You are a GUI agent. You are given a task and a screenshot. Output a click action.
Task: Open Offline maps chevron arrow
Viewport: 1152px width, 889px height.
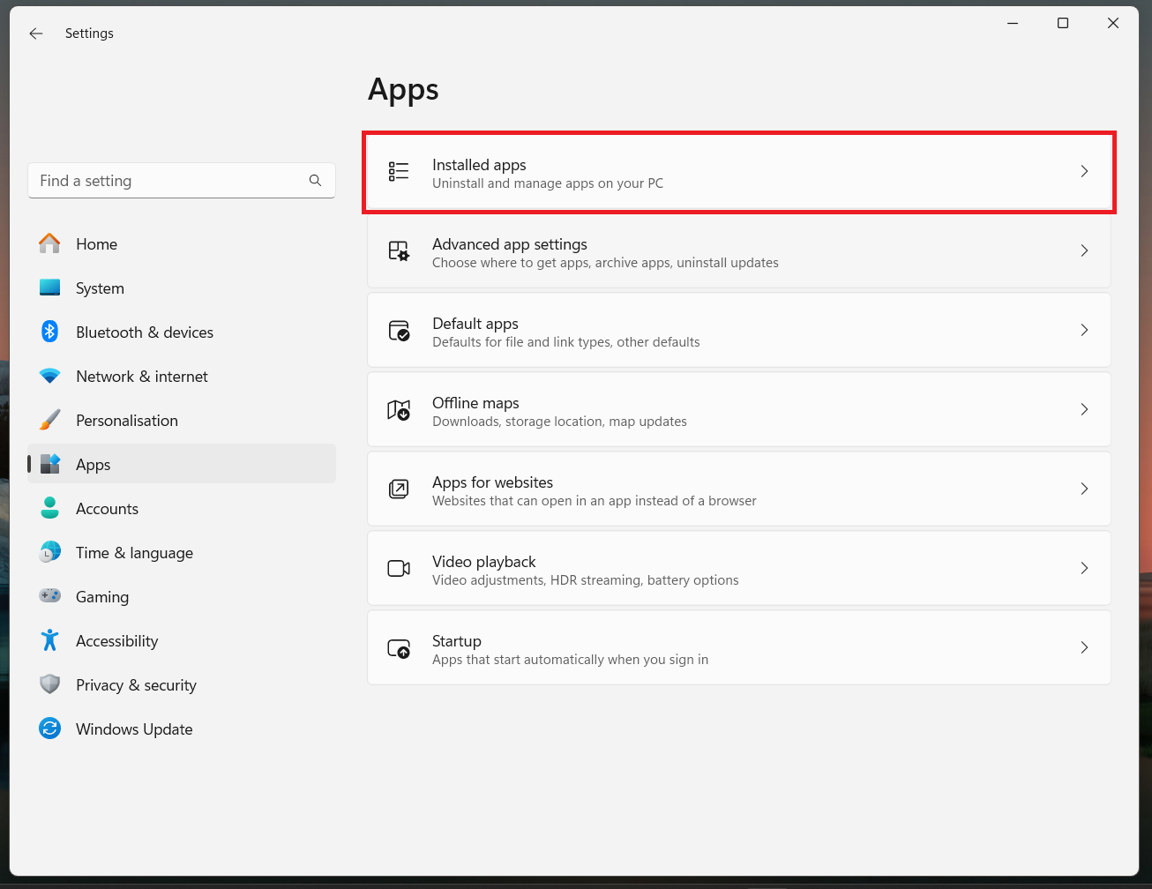pyautogui.click(x=1084, y=410)
